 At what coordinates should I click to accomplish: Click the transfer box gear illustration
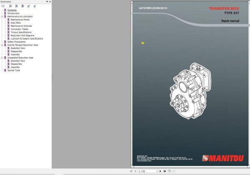point(190,91)
